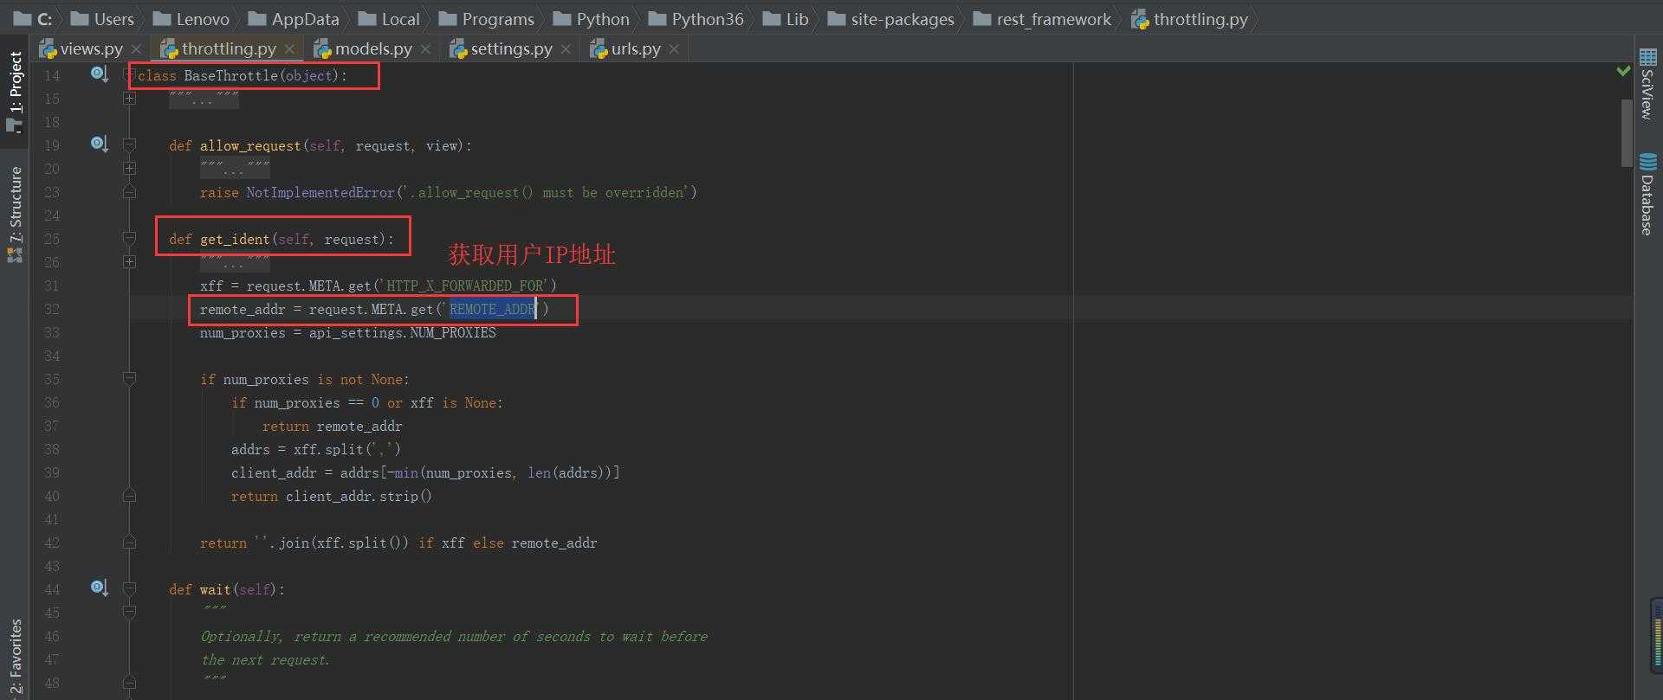The image size is (1663, 700).
Task: Click line number 32 in the gutter
Action: click(x=52, y=309)
